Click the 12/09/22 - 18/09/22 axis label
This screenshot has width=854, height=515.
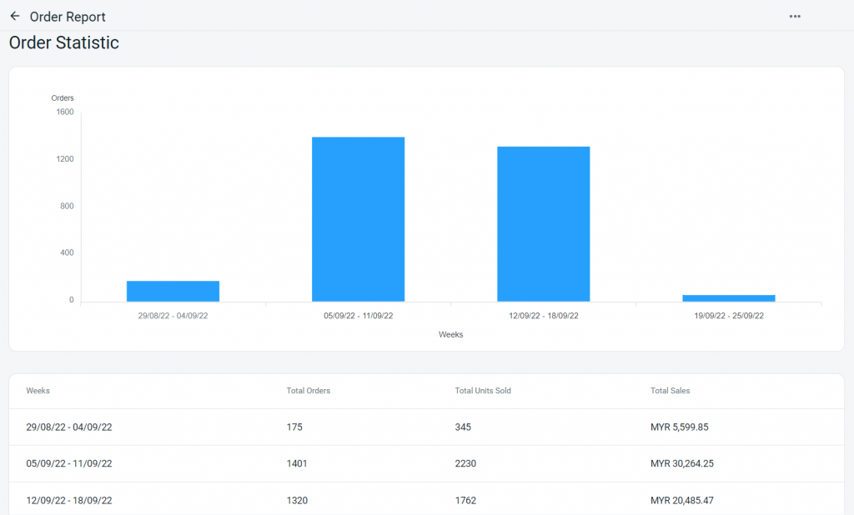click(543, 315)
